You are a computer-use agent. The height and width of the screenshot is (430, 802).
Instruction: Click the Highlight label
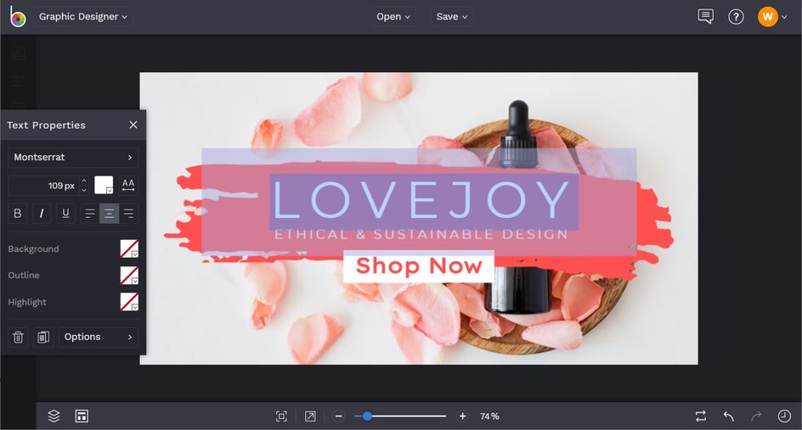coord(27,302)
